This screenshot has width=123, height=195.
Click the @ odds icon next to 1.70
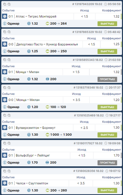29,162
